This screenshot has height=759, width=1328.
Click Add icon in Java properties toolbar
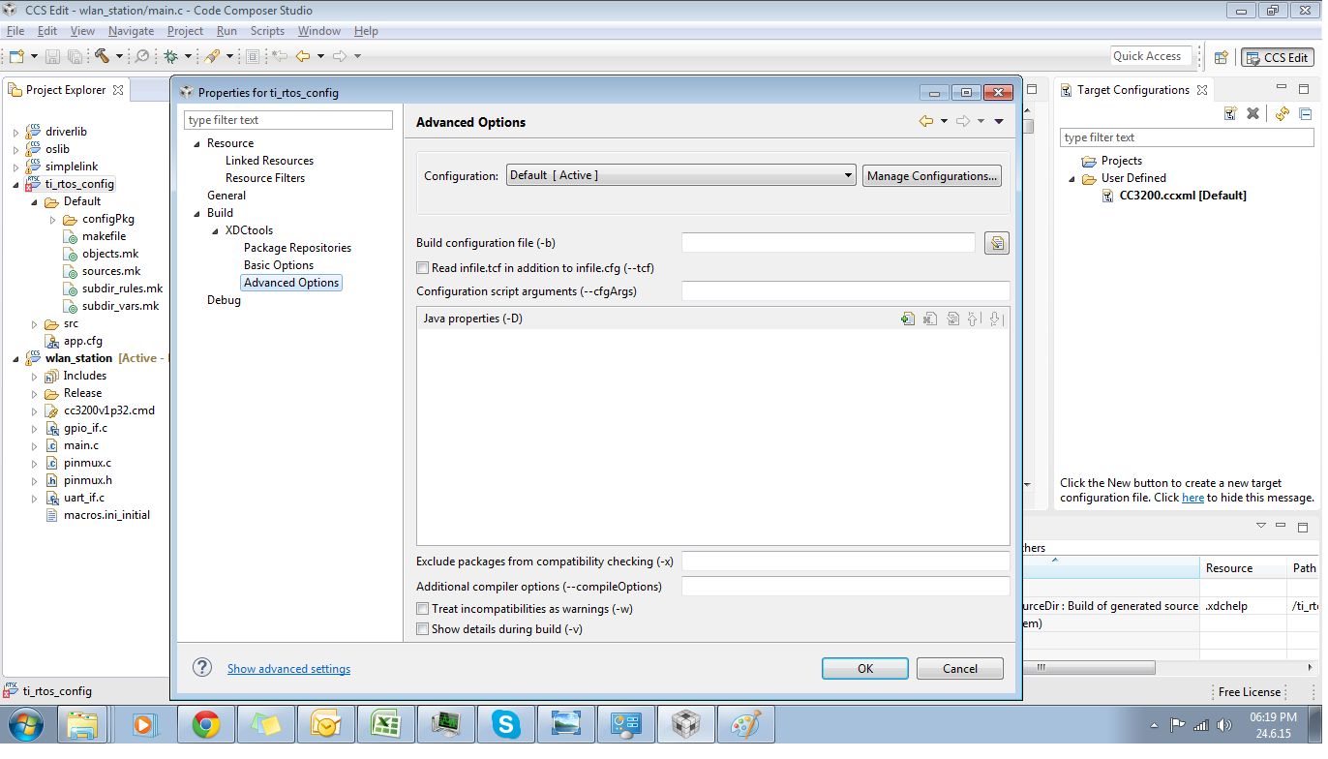click(x=908, y=319)
